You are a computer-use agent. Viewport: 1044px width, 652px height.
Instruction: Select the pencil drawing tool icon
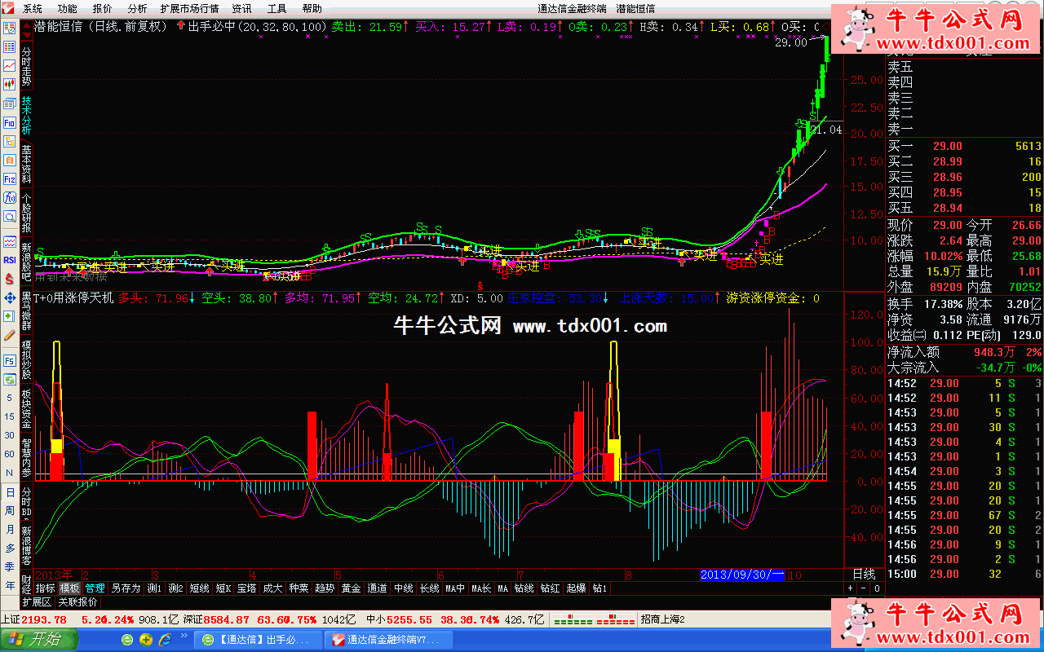(x=10, y=334)
